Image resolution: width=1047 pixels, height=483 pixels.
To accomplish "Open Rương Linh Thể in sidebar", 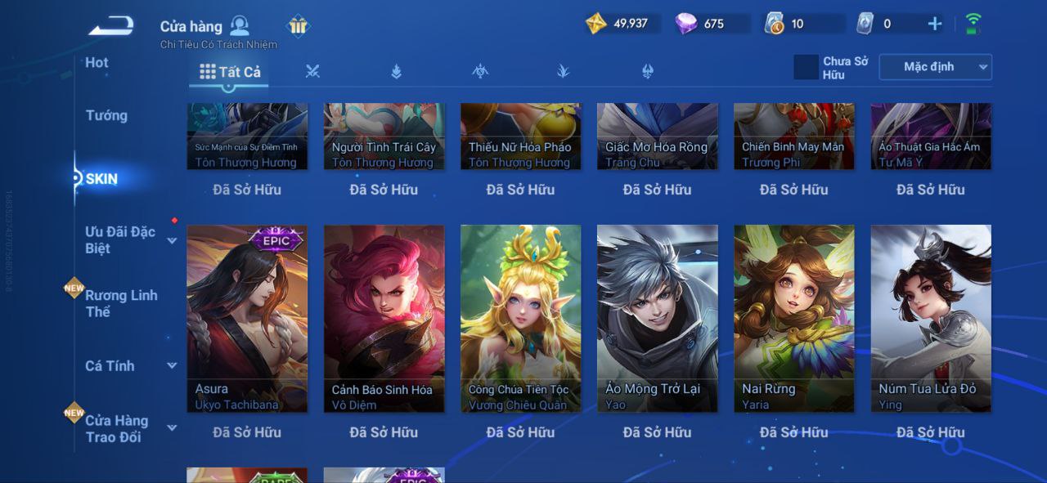I will pos(121,303).
